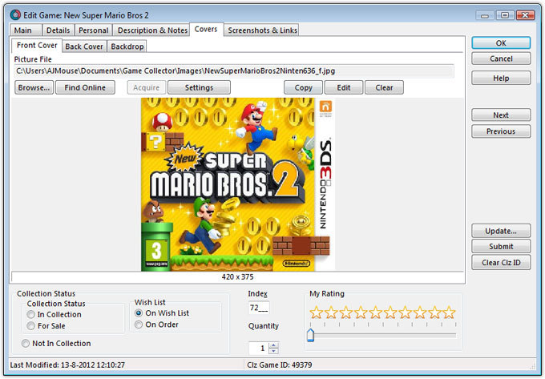The image size is (545, 379).
Task: Maximize the Edit Game window
Action: pos(505,15)
